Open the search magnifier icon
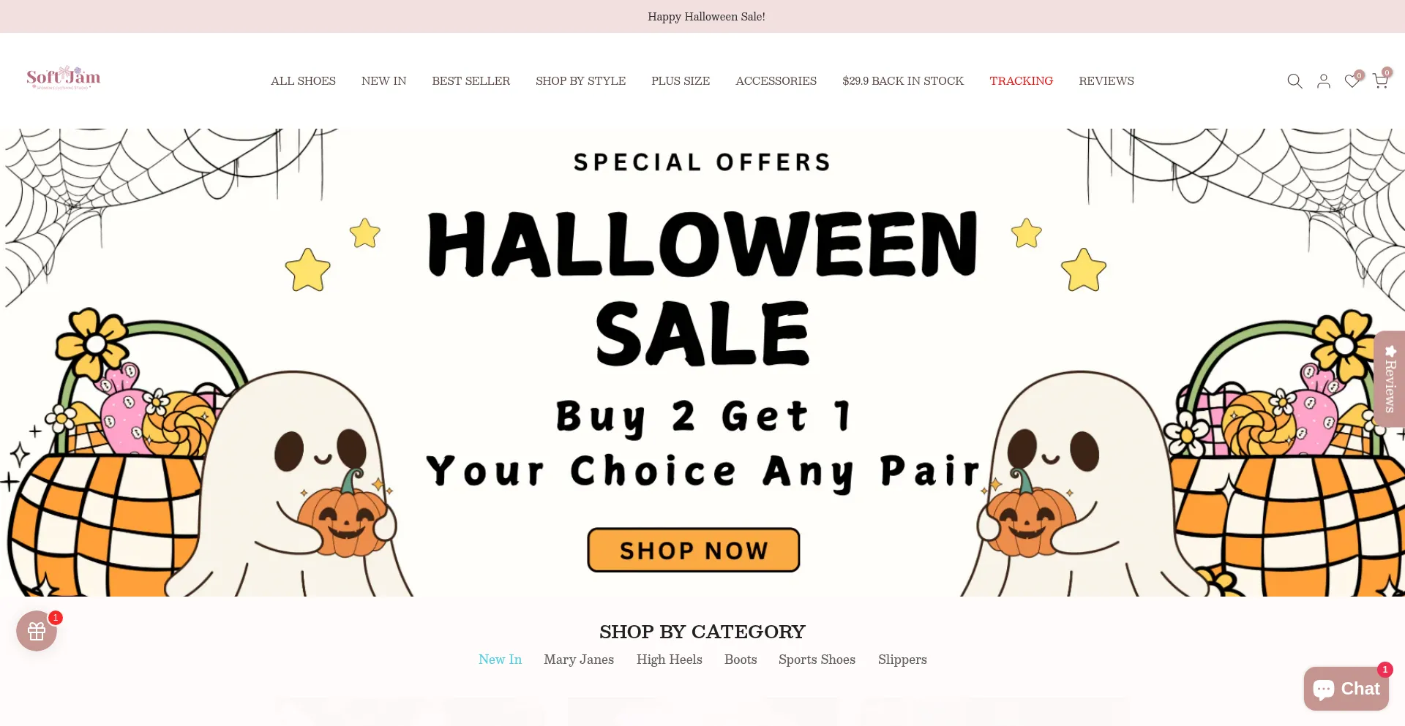The image size is (1405, 726). click(1295, 81)
